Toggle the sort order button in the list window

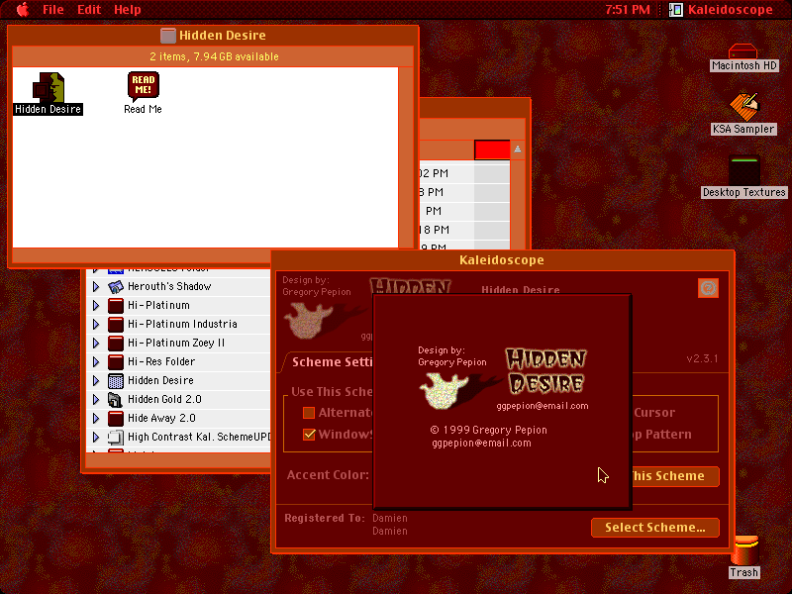tap(517, 149)
